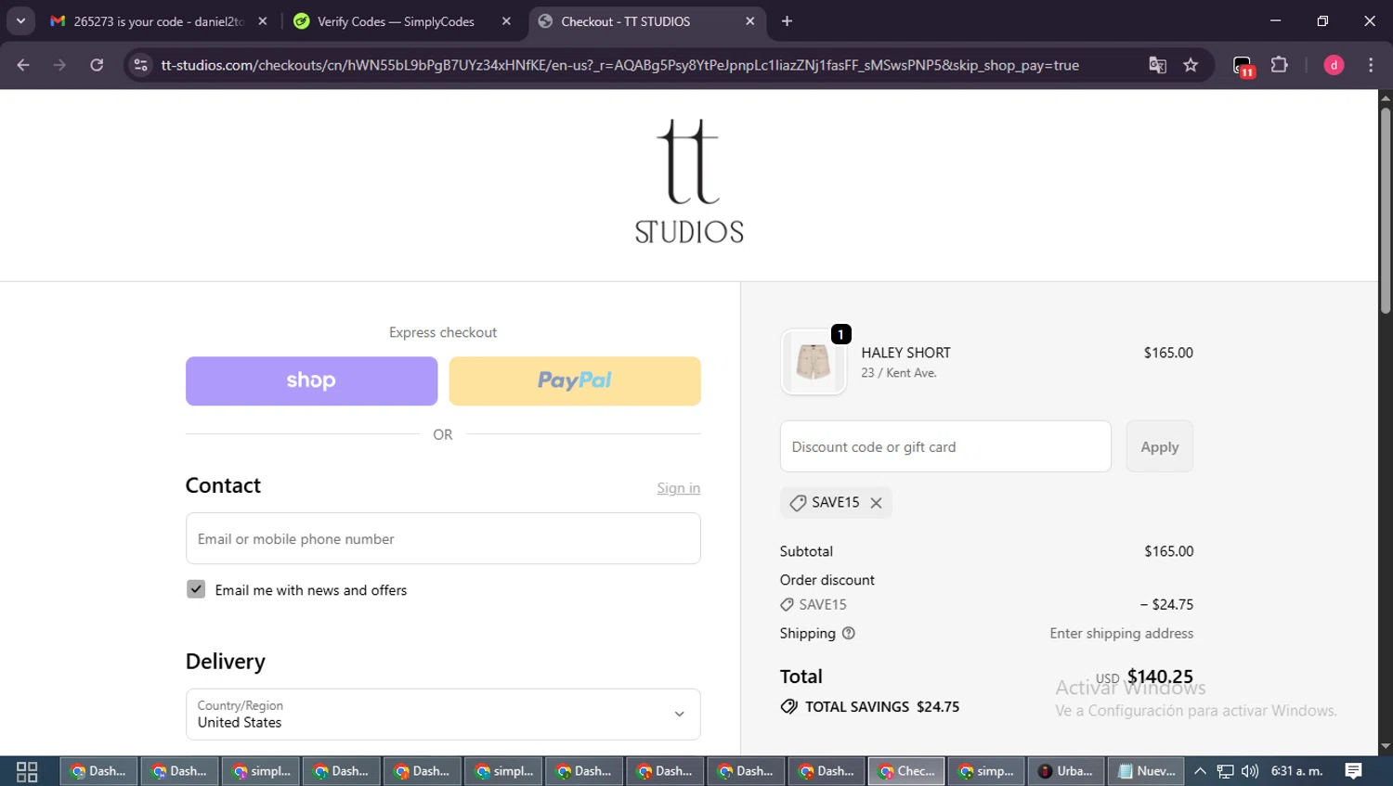This screenshot has width=1393, height=786.
Task: Show shipping info via the question mark icon
Action: pyautogui.click(x=848, y=633)
